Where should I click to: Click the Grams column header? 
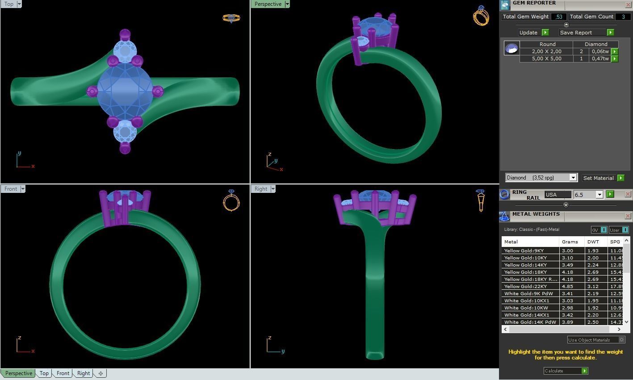[572, 242]
